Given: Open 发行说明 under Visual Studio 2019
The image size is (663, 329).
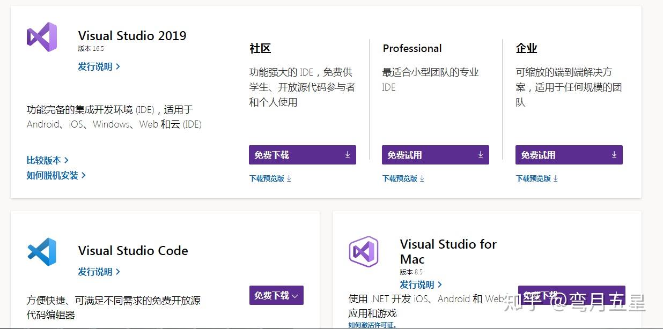Looking at the screenshot, I should click(x=99, y=66).
